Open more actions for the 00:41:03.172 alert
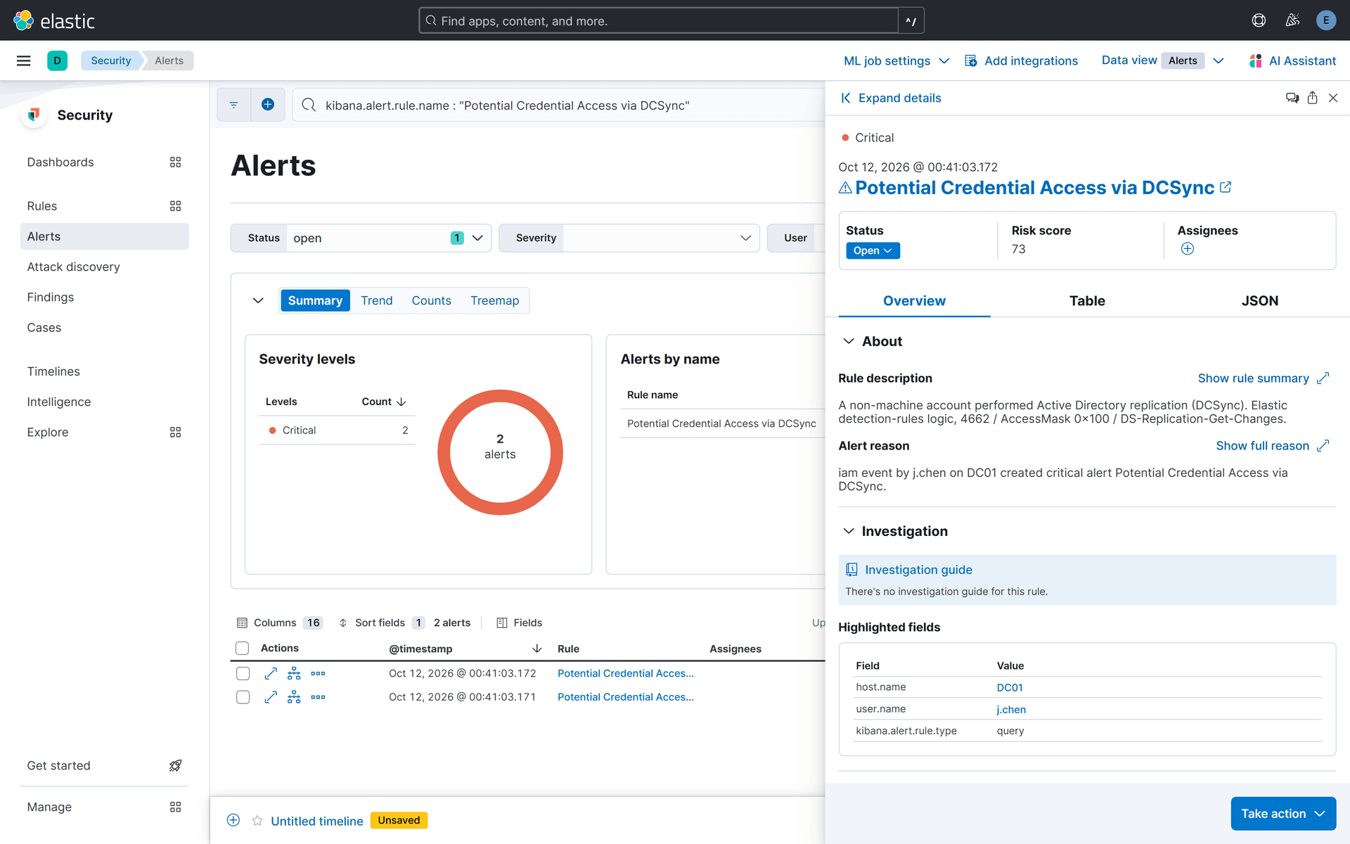1350x844 pixels. click(x=318, y=673)
